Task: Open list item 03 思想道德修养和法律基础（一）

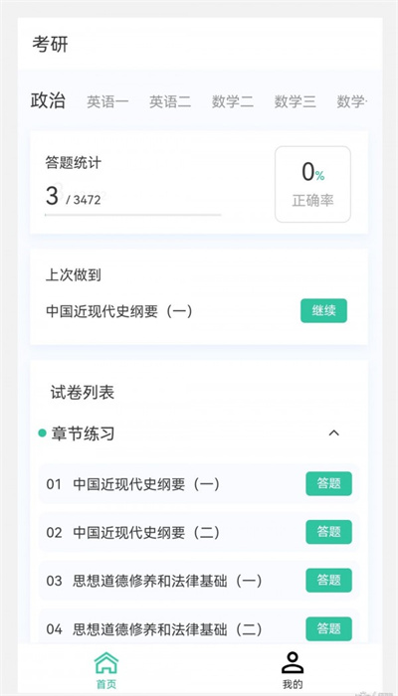Action: pos(199,581)
